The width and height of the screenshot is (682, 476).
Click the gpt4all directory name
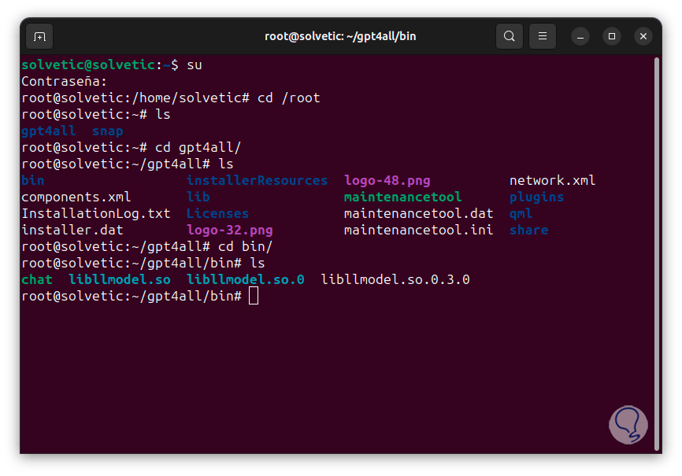[48, 131]
